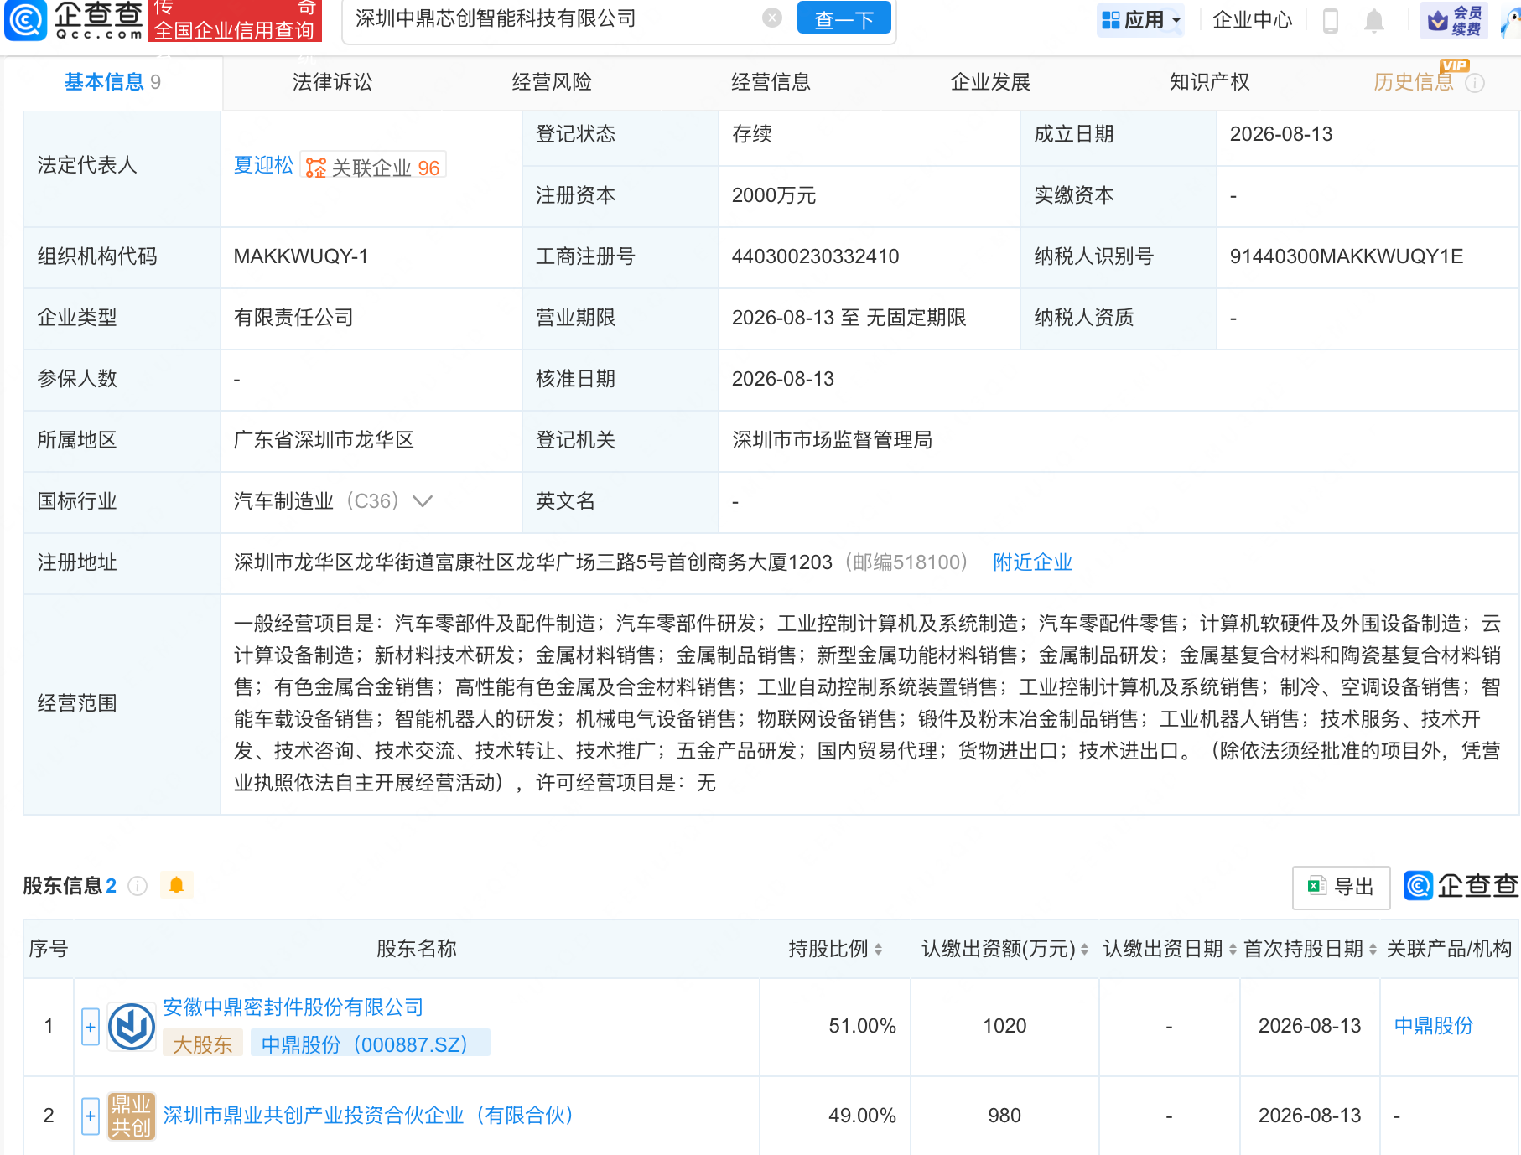Click the 鼎业共创 shareholder logo
The image size is (1521, 1155).
(x=132, y=1116)
